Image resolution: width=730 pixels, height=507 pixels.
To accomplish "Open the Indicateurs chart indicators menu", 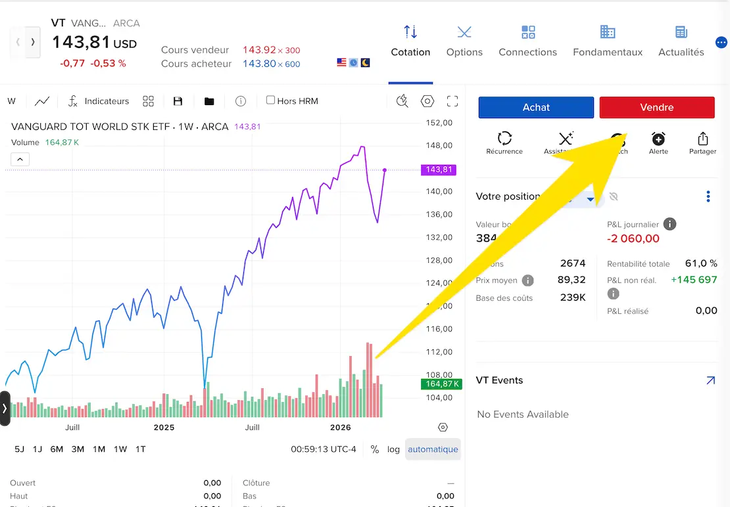I will [99, 101].
